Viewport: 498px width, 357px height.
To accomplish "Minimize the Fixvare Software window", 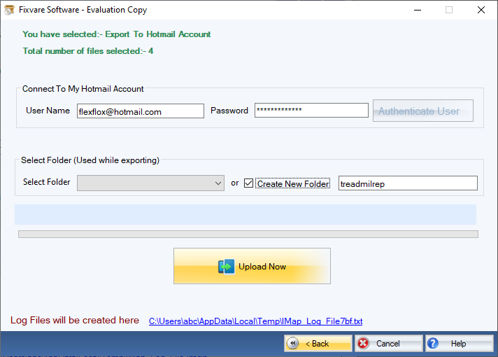I will tap(418, 10).
